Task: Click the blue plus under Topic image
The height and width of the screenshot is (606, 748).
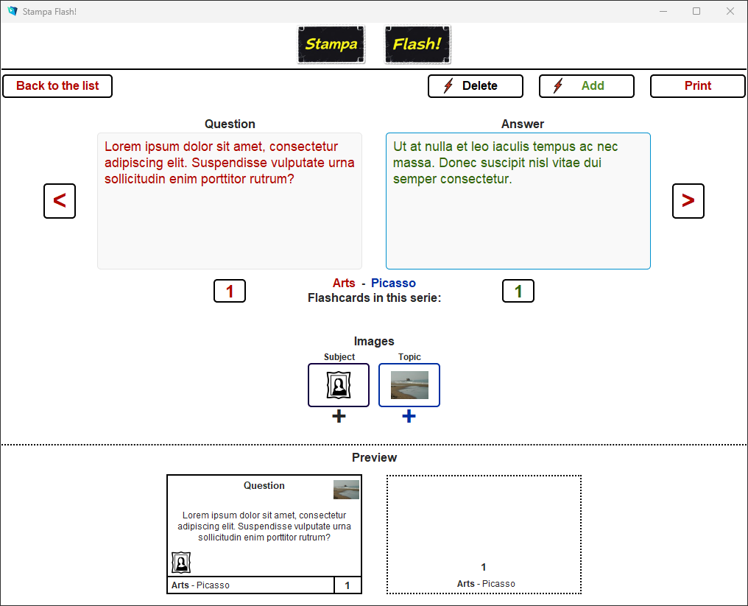Action: coord(409,417)
